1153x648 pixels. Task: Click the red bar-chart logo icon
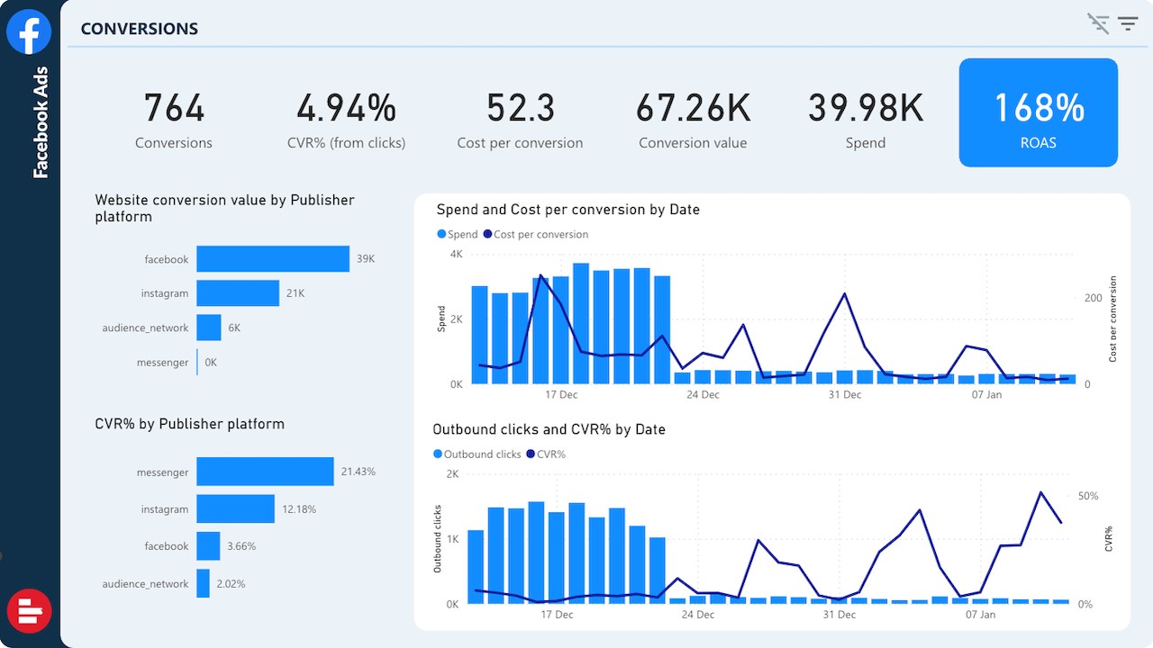click(29, 612)
